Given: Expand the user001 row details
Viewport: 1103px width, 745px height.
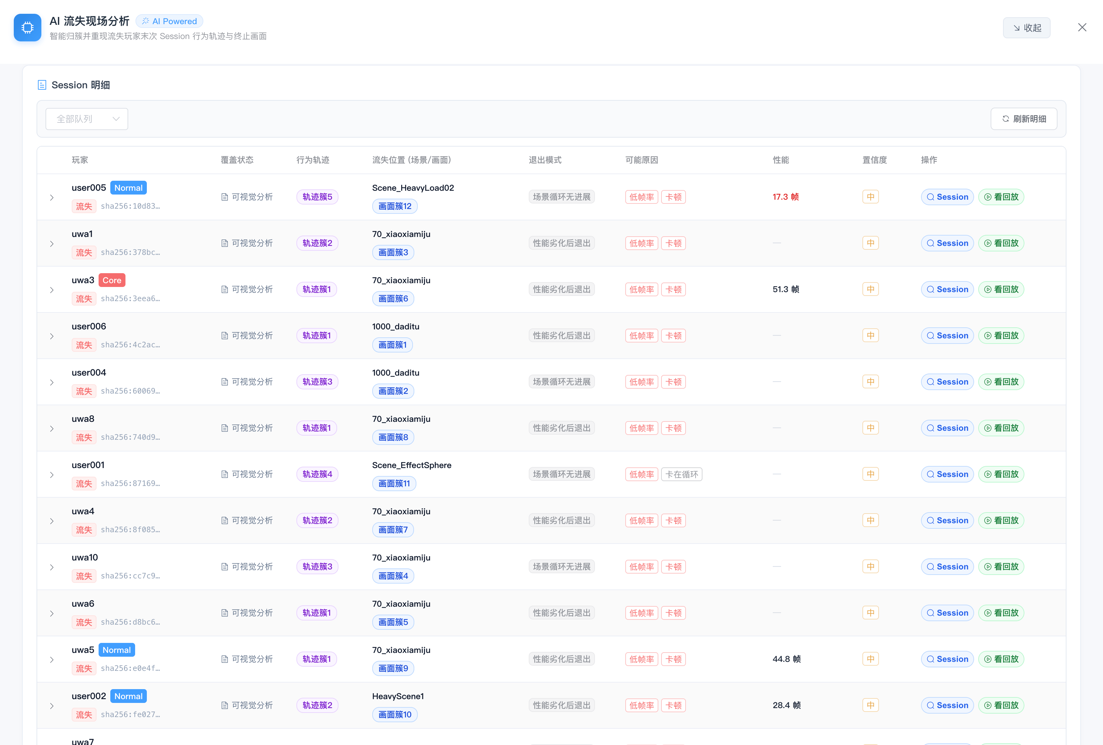Looking at the screenshot, I should pos(52,475).
